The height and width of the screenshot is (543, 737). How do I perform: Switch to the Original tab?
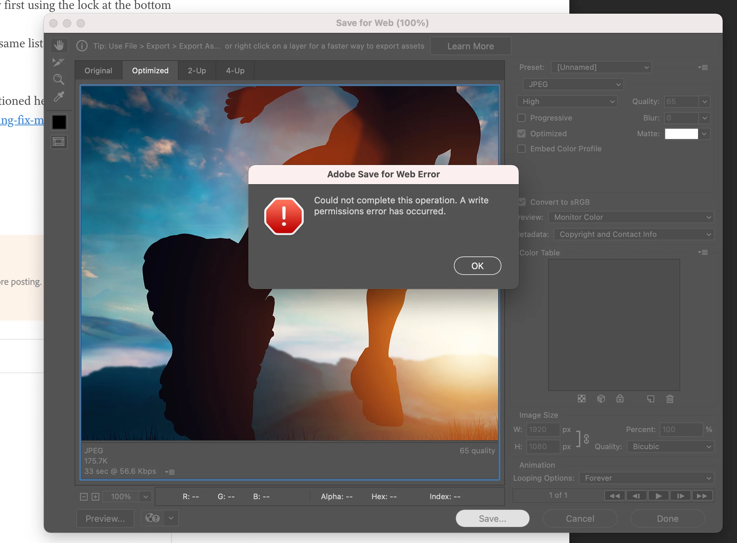(98, 71)
